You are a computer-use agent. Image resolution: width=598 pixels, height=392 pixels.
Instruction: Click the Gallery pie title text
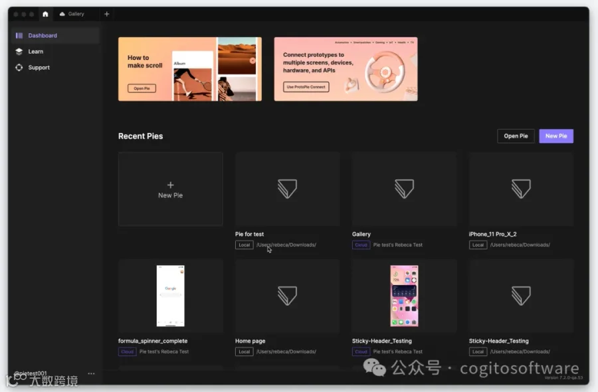(361, 234)
